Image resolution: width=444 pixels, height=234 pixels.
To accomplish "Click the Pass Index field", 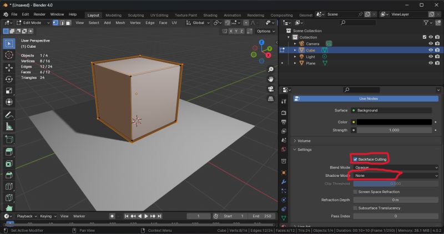I will click(396, 216).
